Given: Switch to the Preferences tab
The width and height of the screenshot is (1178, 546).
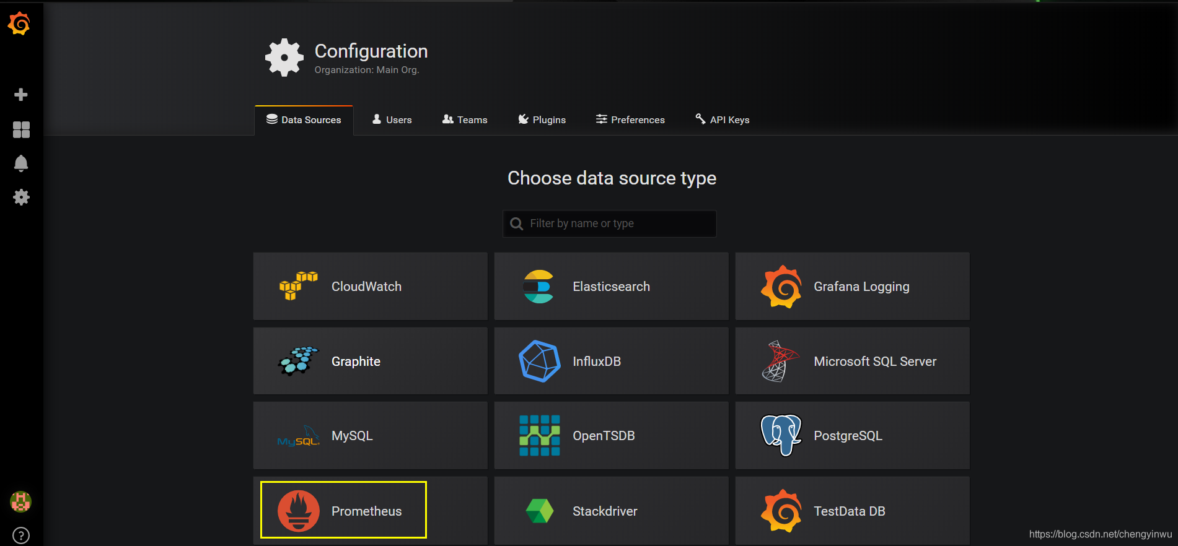Looking at the screenshot, I should pyautogui.click(x=630, y=120).
